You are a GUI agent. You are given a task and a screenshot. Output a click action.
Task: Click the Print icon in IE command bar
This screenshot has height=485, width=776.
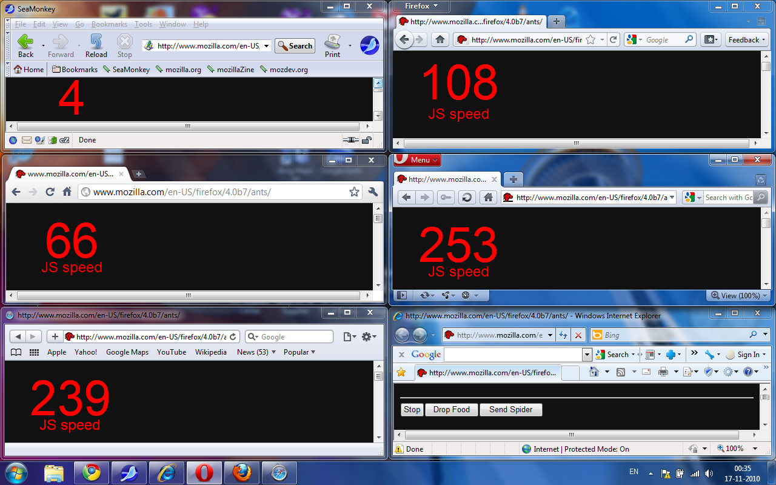[663, 372]
